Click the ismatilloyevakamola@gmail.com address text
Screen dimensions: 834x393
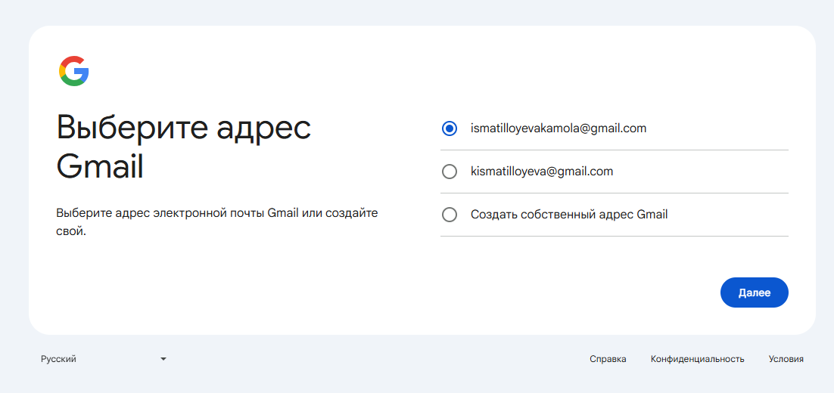click(559, 128)
